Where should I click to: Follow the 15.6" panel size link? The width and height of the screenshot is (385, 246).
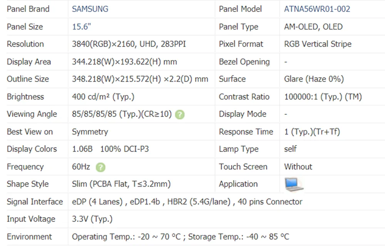click(82, 27)
